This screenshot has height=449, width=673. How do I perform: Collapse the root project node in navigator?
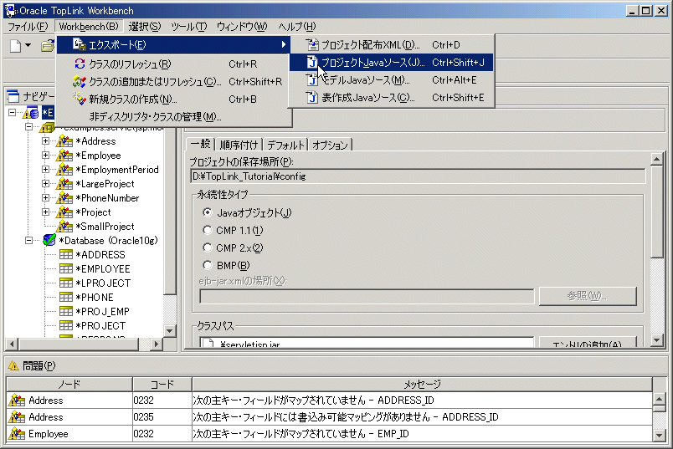[12, 112]
